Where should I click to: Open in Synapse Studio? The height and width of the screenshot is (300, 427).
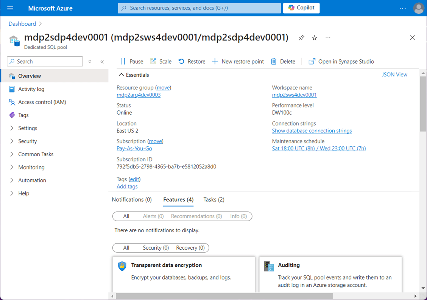(341, 61)
